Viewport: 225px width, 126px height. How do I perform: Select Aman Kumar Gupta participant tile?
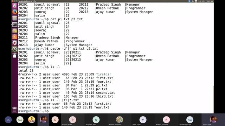click(190, 120)
